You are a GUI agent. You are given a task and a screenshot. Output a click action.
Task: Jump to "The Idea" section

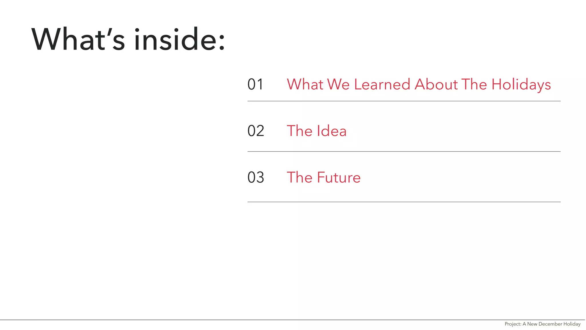[316, 131]
